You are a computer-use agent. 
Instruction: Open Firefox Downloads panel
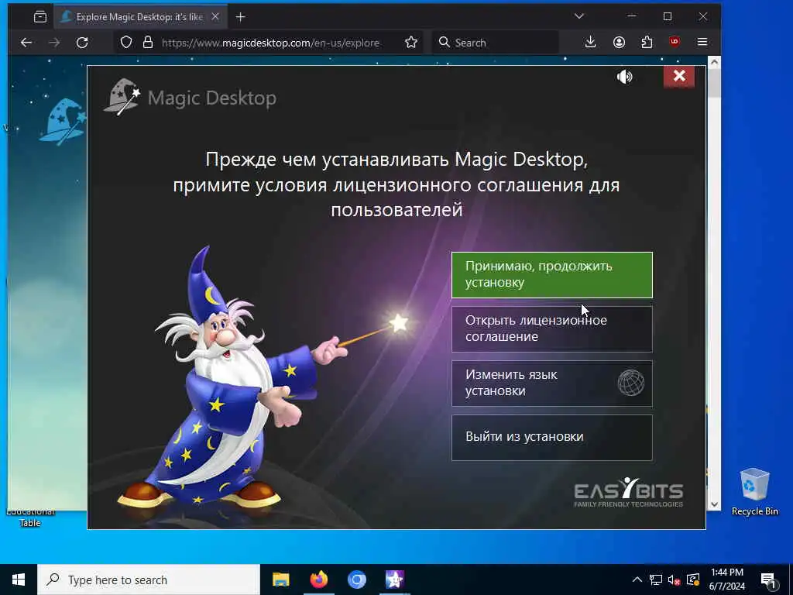590,43
